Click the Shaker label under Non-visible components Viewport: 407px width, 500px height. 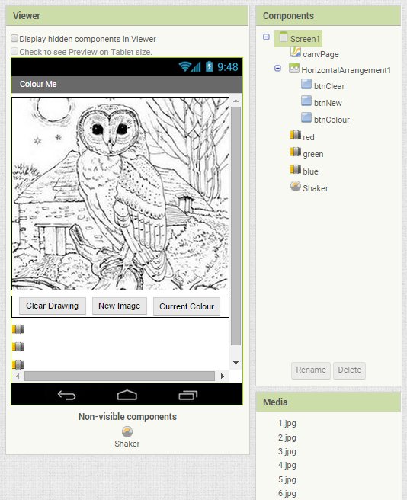coord(127,444)
